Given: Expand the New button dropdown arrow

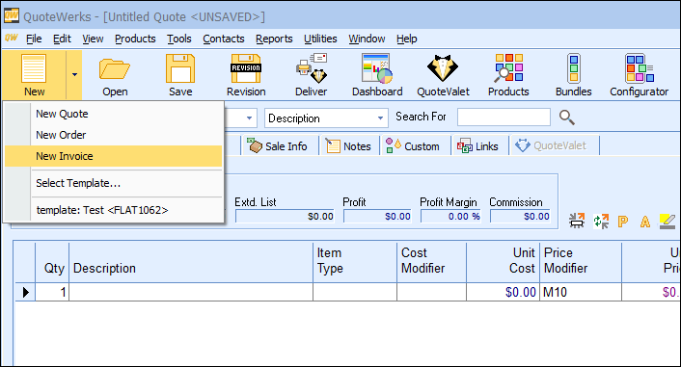Looking at the screenshot, I should tap(74, 74).
